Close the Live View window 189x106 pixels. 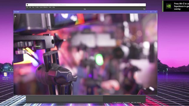point(155,12)
